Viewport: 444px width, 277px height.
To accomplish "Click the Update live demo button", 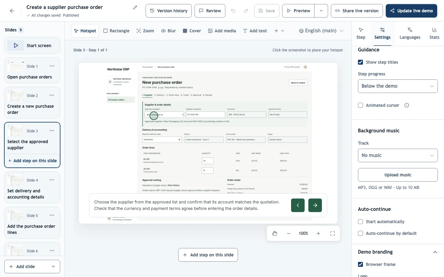I will (411, 11).
